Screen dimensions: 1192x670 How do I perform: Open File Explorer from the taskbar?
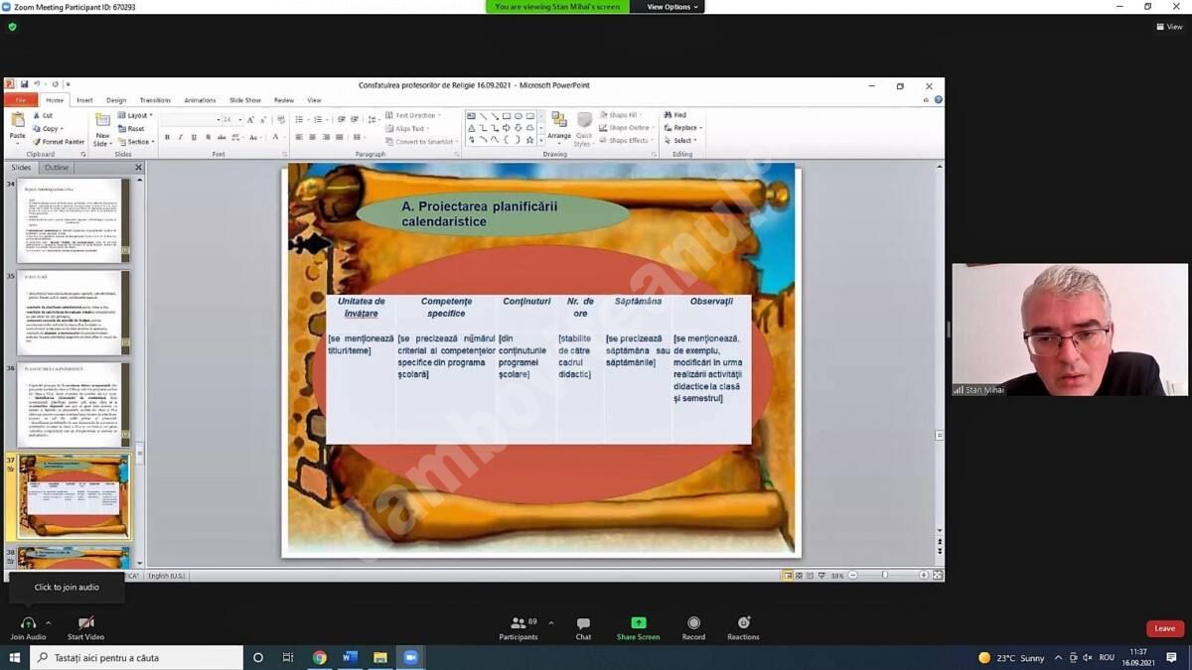click(379, 657)
